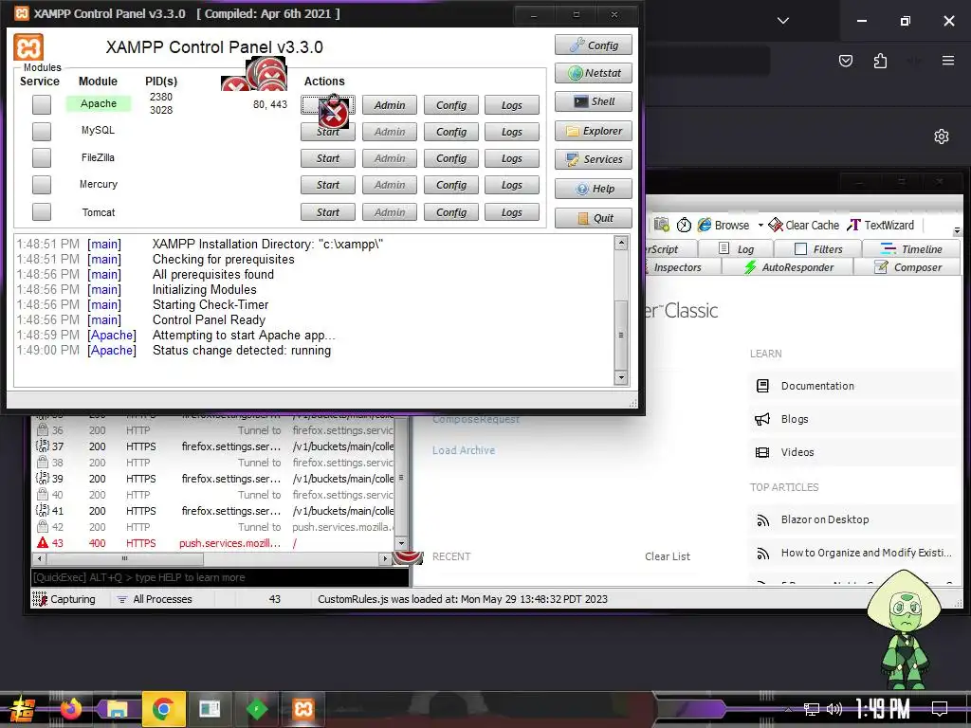Expand the Browse dropdown arrow in Fiddler

click(760, 226)
